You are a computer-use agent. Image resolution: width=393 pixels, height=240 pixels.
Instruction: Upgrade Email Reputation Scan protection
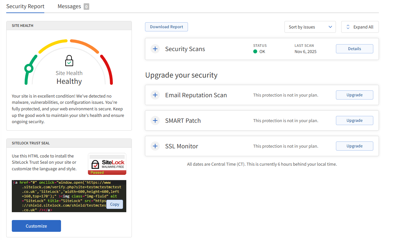tap(354, 95)
